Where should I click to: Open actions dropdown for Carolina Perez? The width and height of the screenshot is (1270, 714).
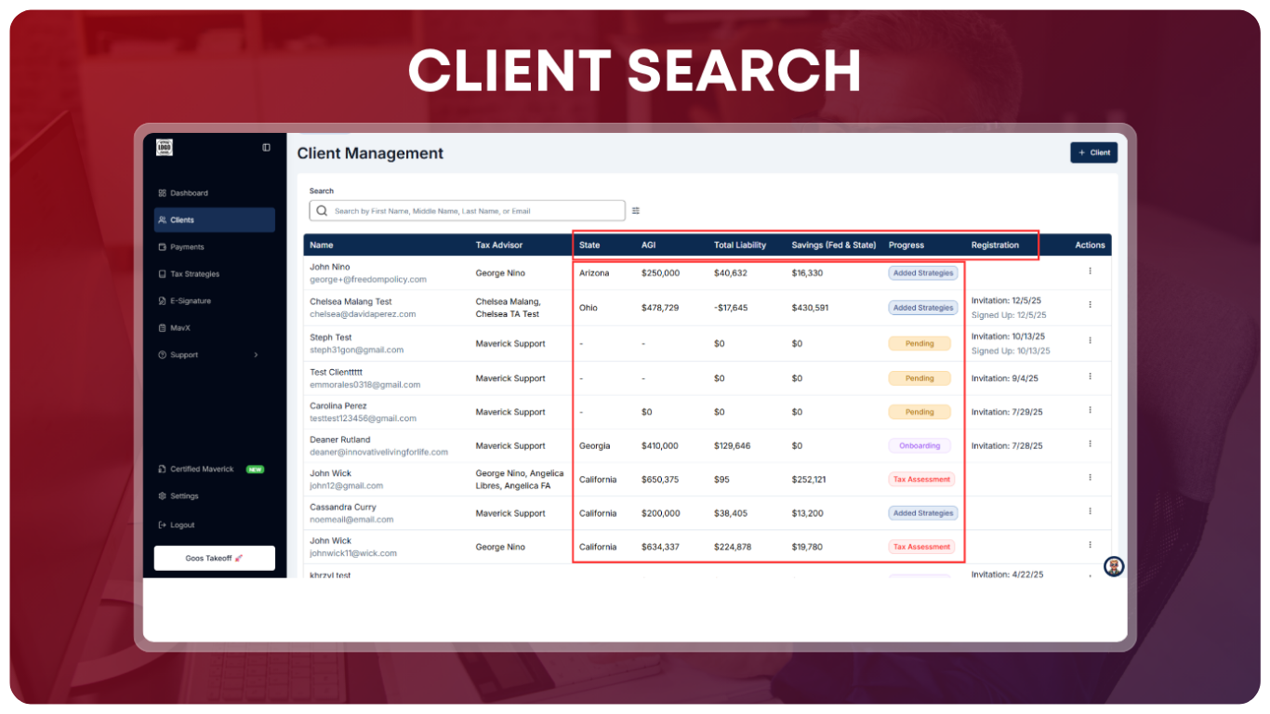[1090, 410]
